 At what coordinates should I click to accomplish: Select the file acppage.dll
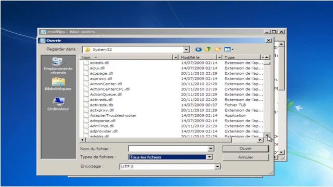coord(101,73)
